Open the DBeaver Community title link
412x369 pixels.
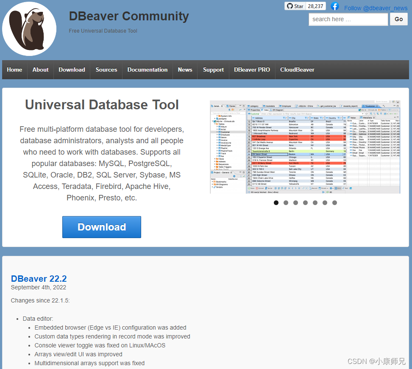(x=129, y=16)
